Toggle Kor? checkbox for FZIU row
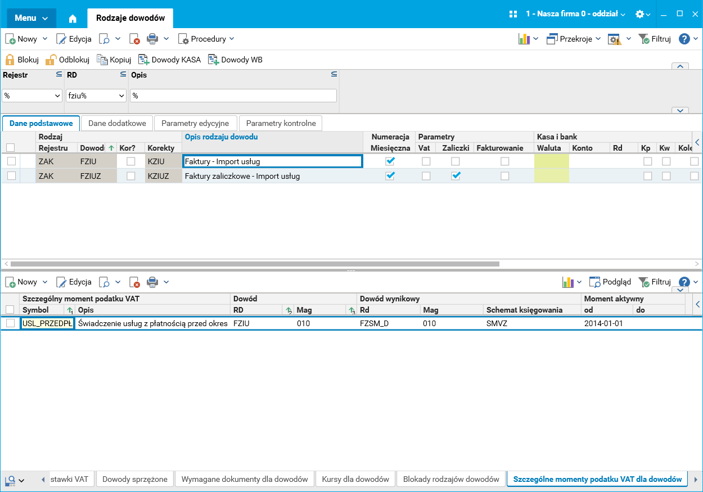Screen dimensions: 703x492 pyautogui.click(x=131, y=161)
